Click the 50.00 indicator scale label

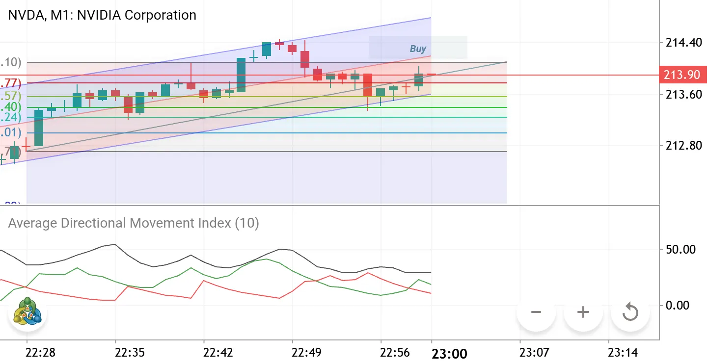(680, 249)
